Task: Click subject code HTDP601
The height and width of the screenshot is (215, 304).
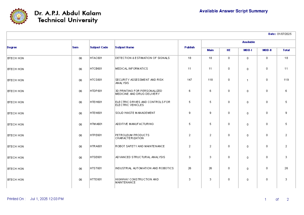Action: (96, 91)
